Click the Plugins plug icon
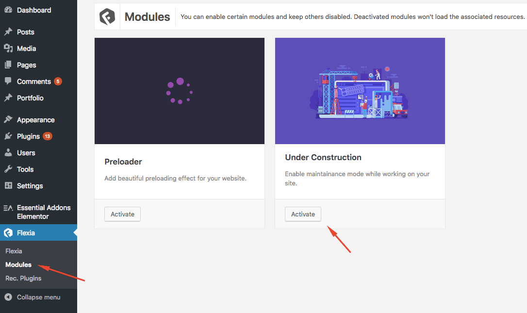Viewport: 527px width, 313px height. tap(8, 136)
